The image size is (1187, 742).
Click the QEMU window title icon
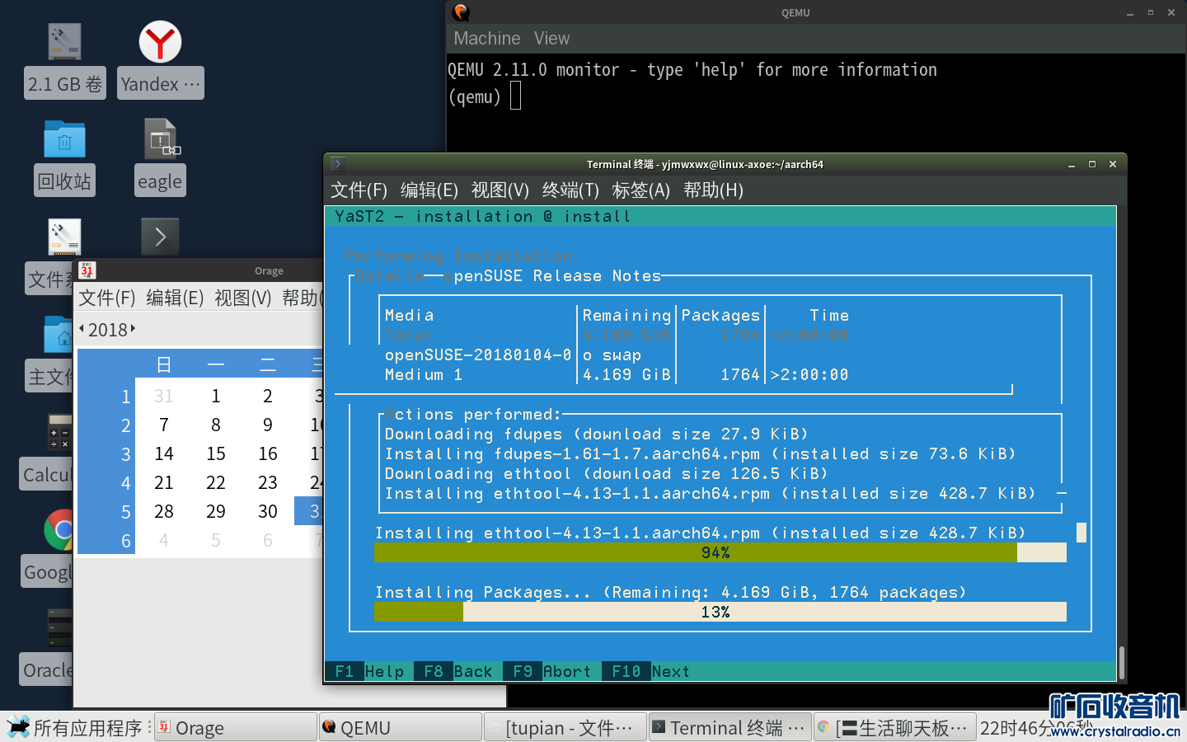(462, 12)
